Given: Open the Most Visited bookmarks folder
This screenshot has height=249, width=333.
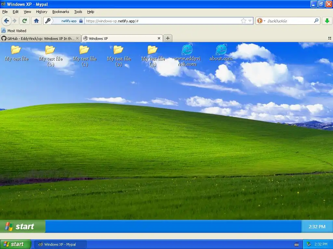Looking at the screenshot, I should [x=14, y=31].
